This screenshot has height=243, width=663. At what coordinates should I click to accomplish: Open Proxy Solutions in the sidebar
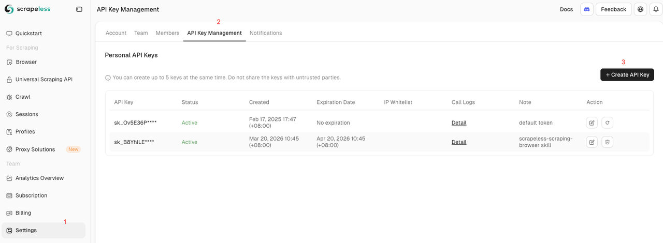pos(35,149)
